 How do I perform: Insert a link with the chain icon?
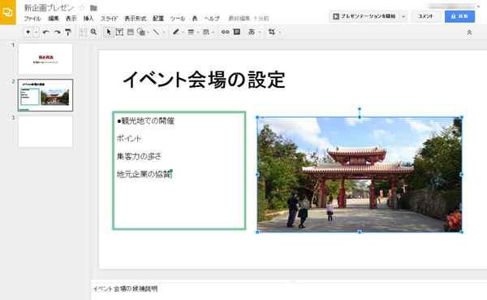pos(225,32)
